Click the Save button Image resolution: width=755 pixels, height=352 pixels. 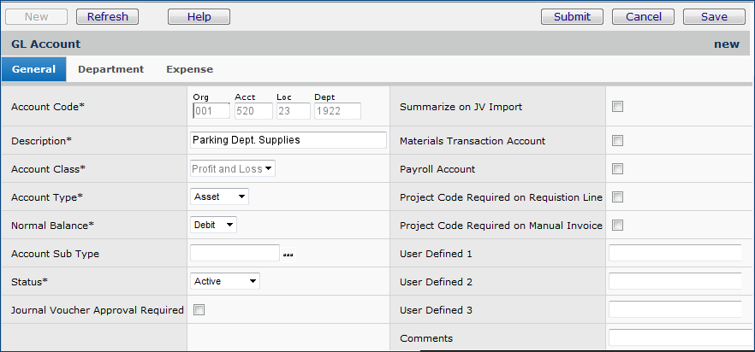(x=714, y=16)
